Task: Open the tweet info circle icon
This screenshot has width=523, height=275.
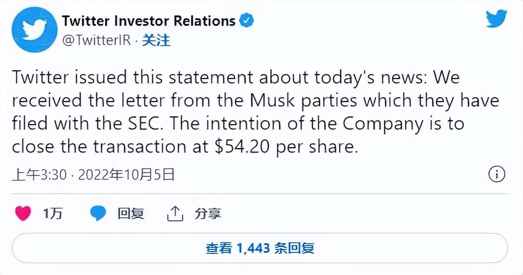Action: point(497,175)
